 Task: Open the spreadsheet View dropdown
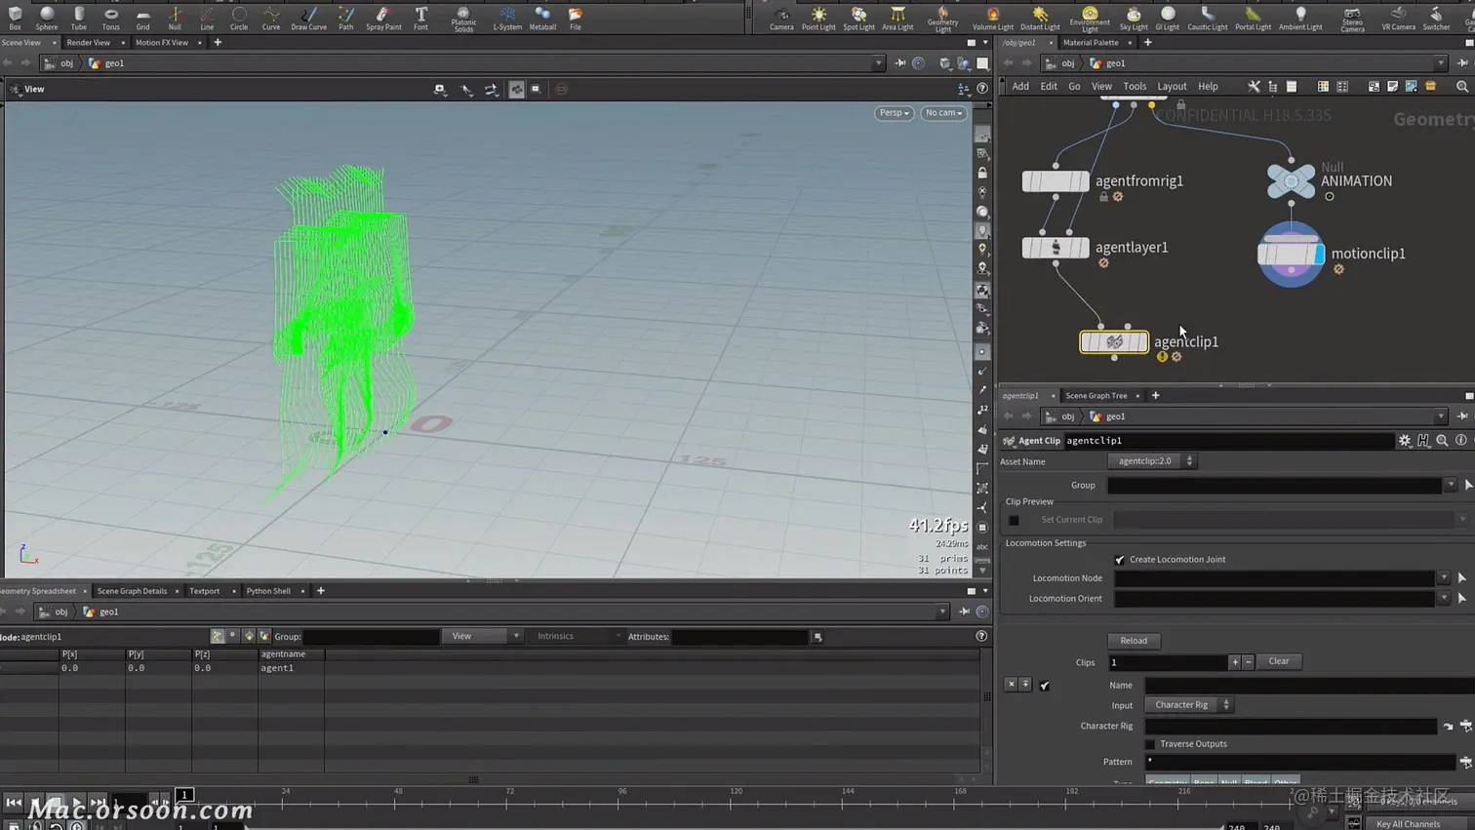pyautogui.click(x=481, y=637)
